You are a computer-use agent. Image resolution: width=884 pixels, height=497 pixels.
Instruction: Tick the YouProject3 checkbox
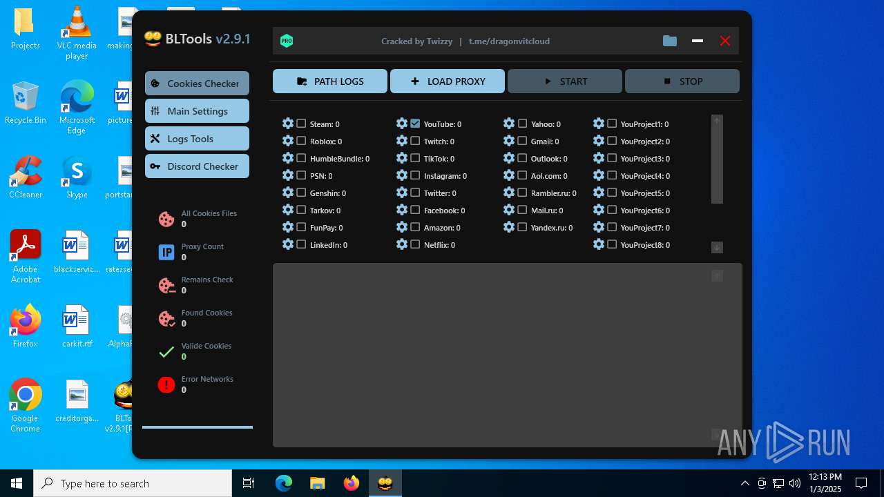pos(612,158)
